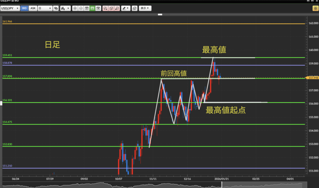
Task: Click the zoom out magnifier icon
Action: (81, 8)
